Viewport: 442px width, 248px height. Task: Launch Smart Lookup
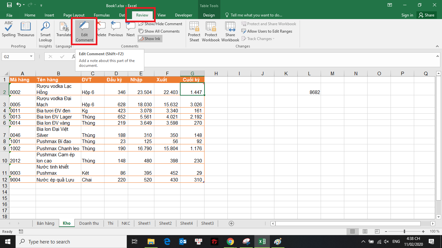coord(45,31)
